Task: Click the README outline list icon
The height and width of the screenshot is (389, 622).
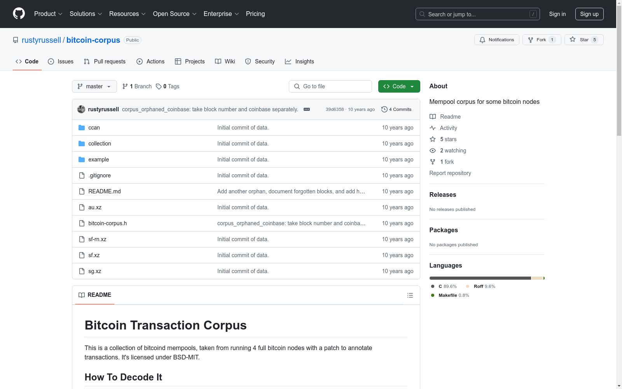Action: tap(410, 295)
